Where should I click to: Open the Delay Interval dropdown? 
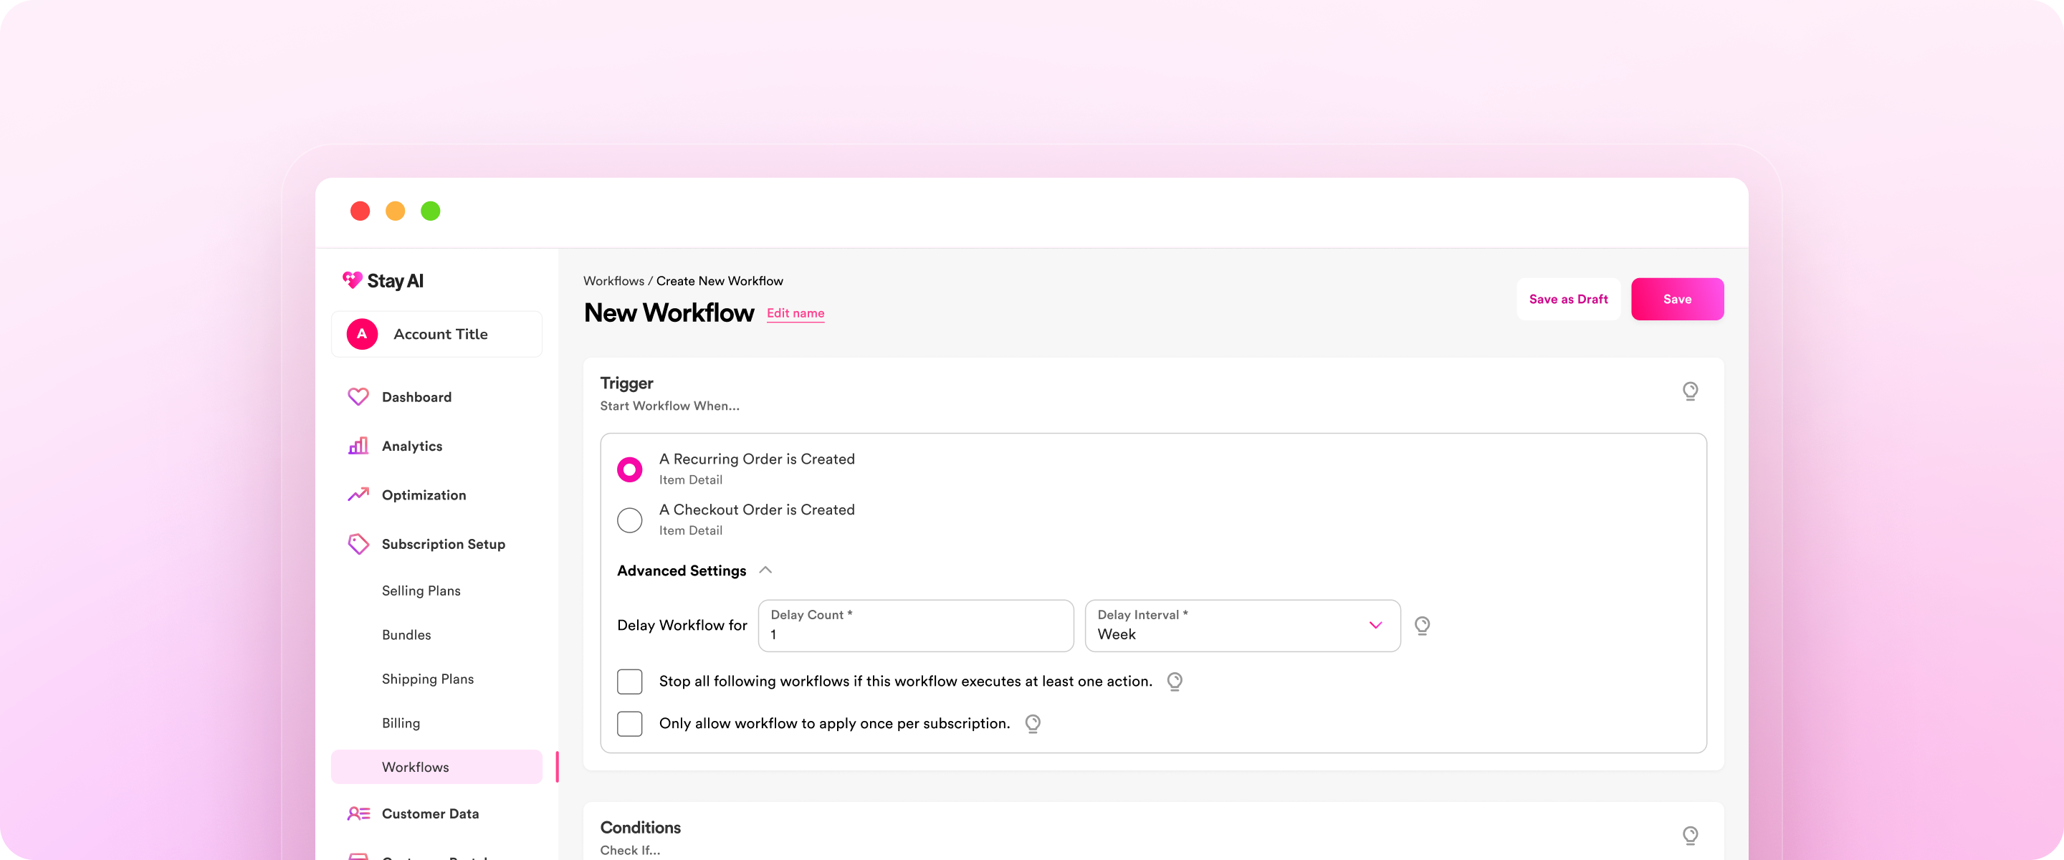1242,625
